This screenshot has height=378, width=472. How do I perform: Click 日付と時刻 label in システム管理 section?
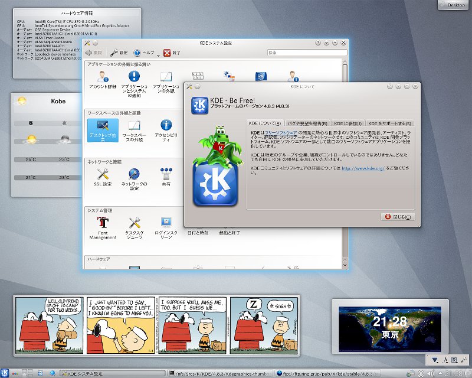pos(198,233)
